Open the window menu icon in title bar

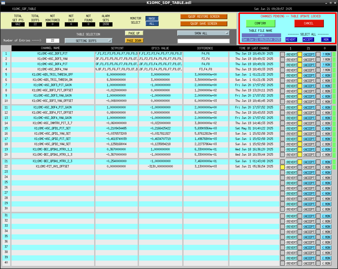click(3, 3)
